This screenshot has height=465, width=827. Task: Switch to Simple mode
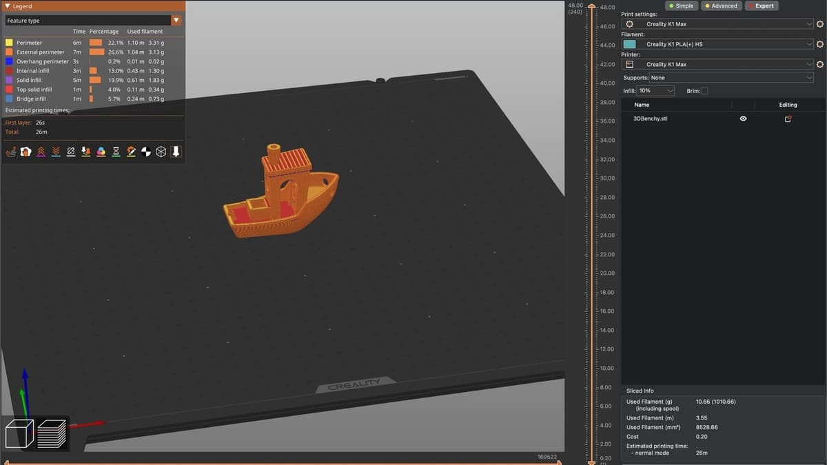point(680,6)
